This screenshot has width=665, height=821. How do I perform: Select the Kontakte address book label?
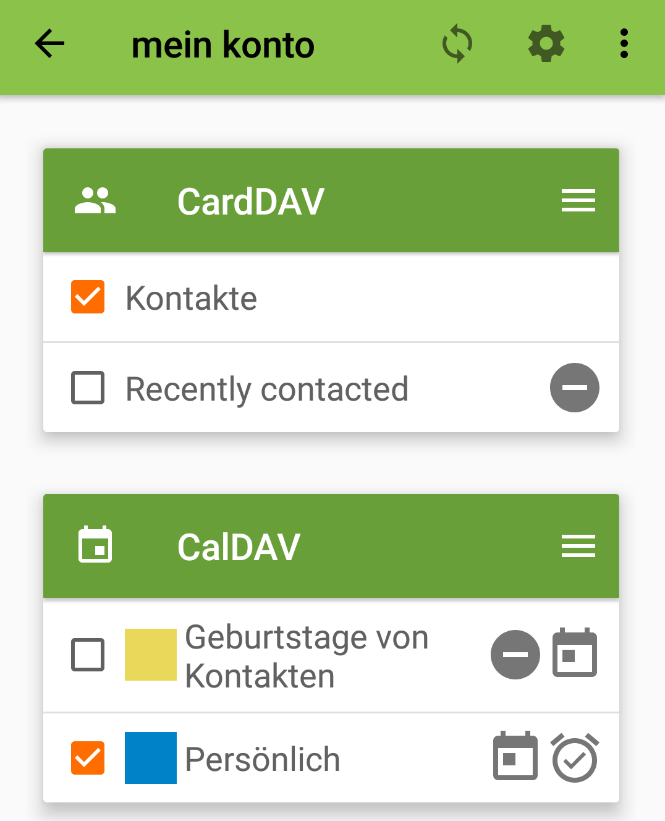click(x=192, y=299)
